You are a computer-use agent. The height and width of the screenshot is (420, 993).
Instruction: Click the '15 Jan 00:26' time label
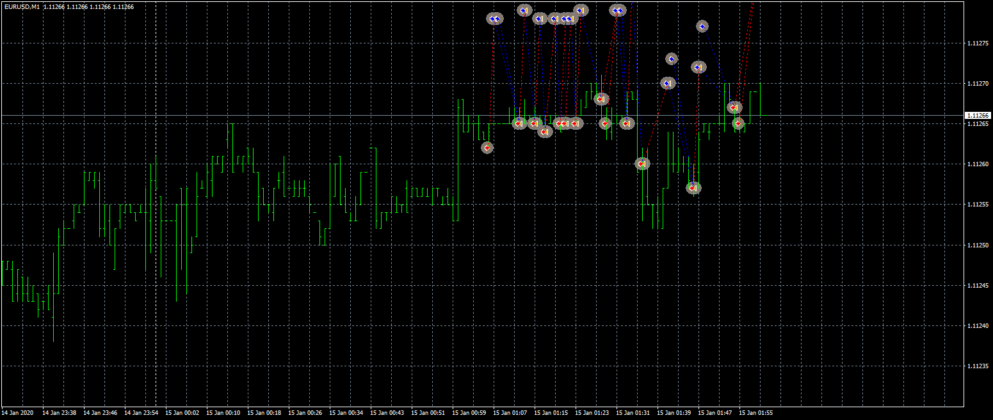coord(305,413)
